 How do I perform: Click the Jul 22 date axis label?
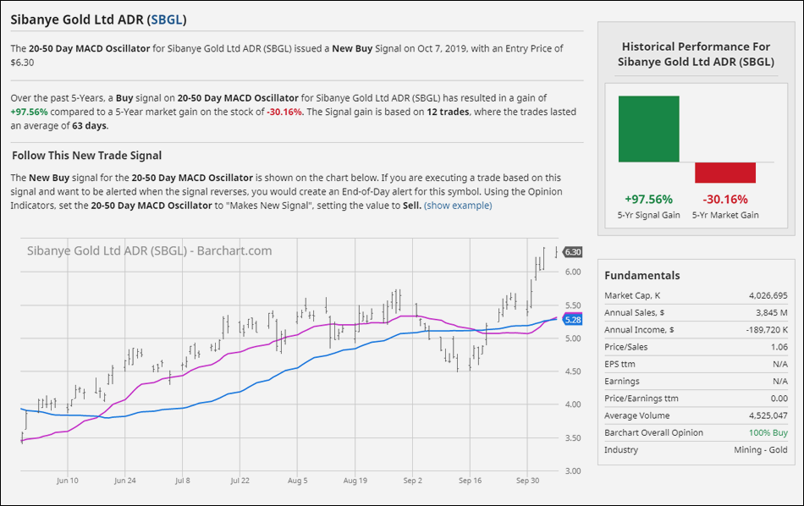(240, 481)
